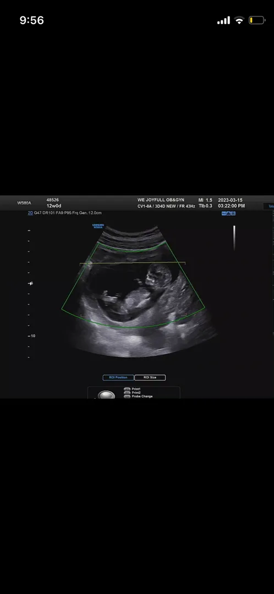Viewport: 274px width, 594px height.
Task: Click the 10 depth scale mark
Action: tap(32, 335)
